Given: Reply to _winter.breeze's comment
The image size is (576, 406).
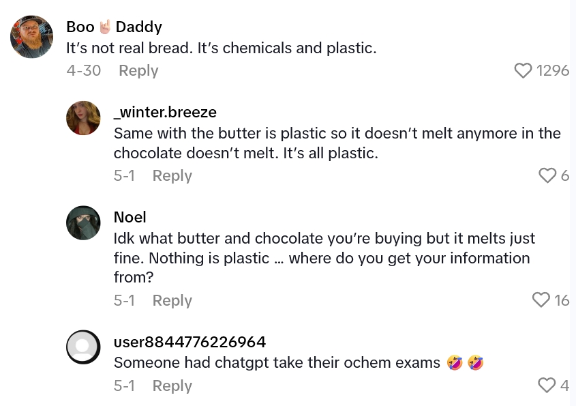Looking at the screenshot, I should click(172, 176).
